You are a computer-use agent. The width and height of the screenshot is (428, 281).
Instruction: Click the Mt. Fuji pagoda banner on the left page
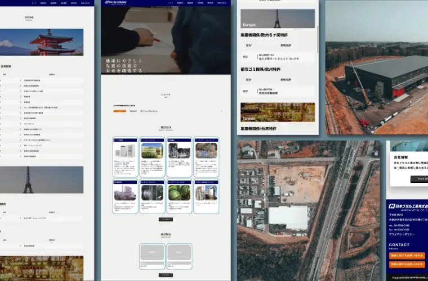(x=42, y=42)
